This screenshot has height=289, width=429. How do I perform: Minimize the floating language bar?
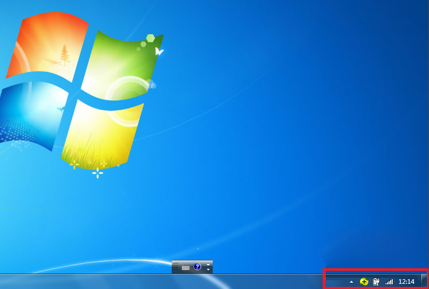[x=208, y=264]
